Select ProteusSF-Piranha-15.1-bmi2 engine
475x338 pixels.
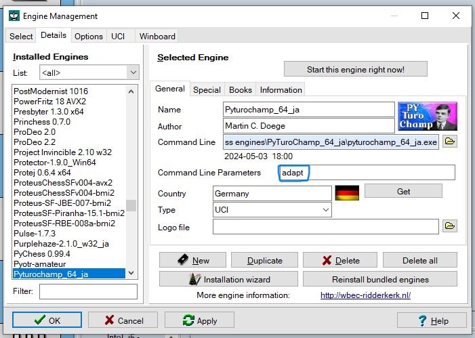[69, 213]
